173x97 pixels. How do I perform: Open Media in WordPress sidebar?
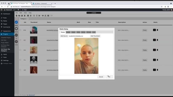click(x=5, y=21)
